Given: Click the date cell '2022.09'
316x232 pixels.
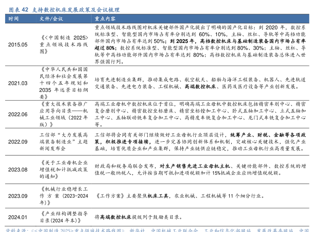Looking at the screenshot, I should pyautogui.click(x=18, y=142).
